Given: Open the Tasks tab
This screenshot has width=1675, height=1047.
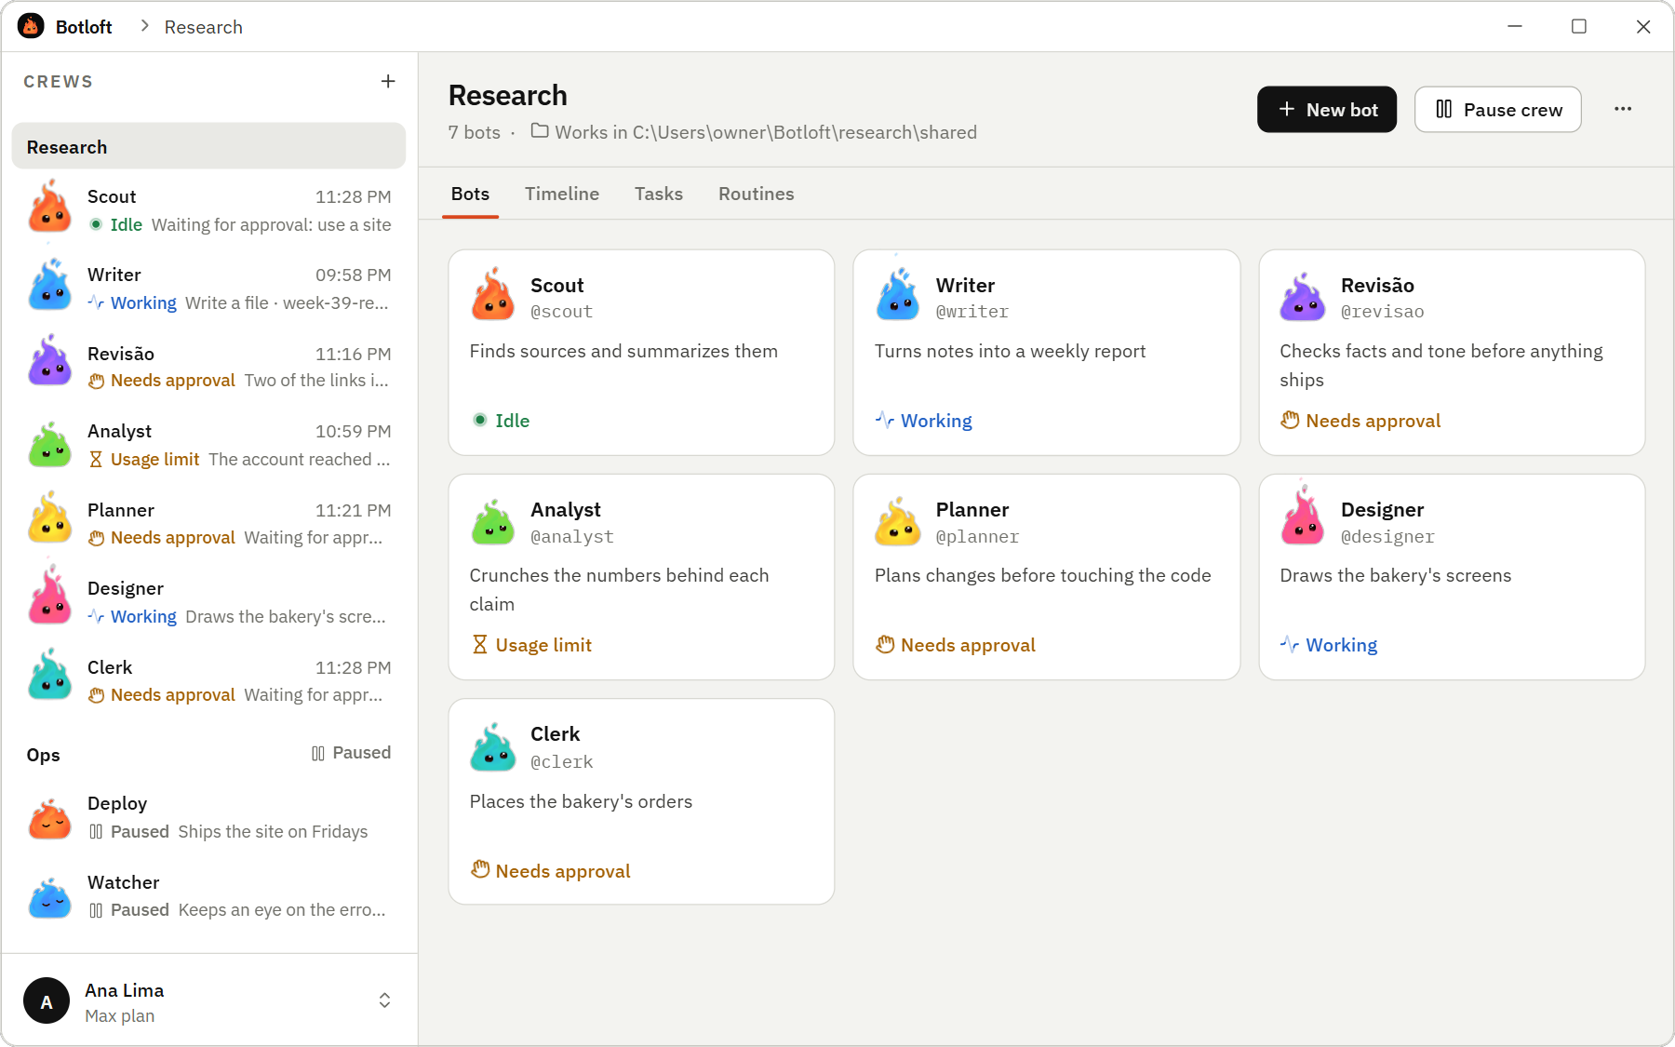Looking at the screenshot, I should [x=659, y=194].
